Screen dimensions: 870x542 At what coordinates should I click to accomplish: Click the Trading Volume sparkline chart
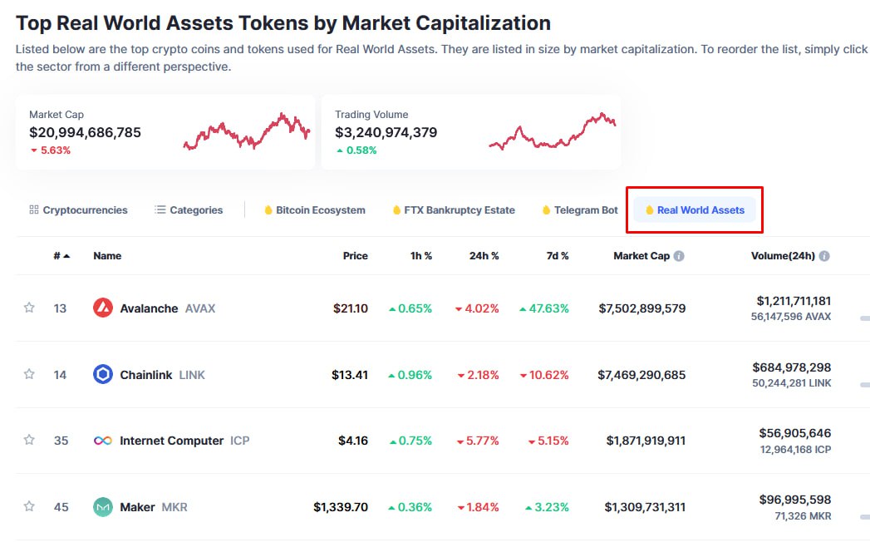click(x=553, y=132)
